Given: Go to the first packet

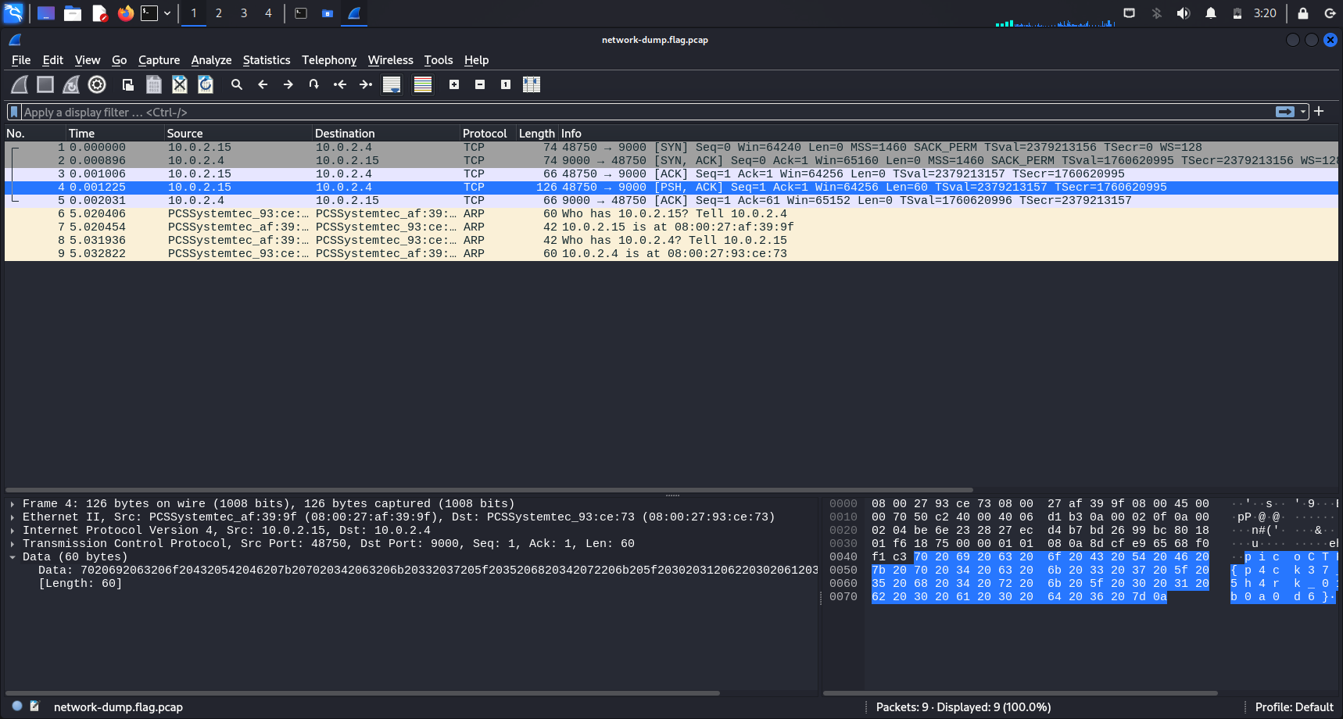Looking at the screenshot, I should coord(340,84).
